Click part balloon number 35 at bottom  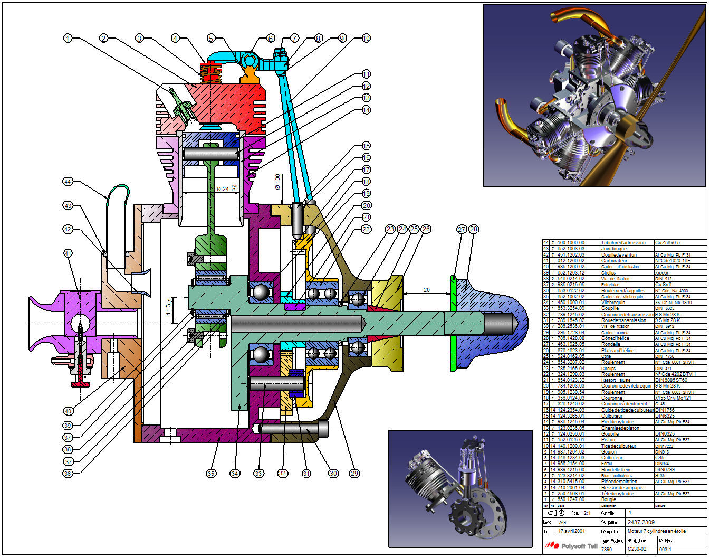[211, 474]
